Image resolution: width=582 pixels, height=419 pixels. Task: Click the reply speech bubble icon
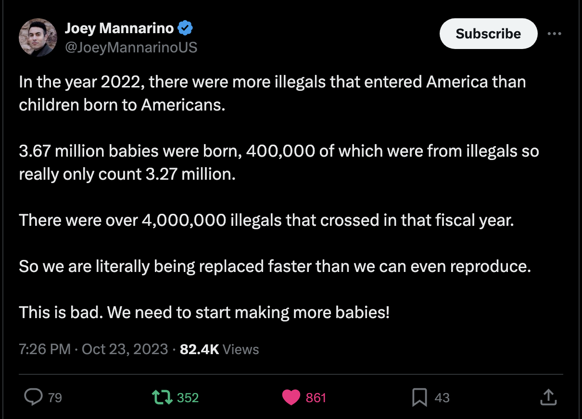point(33,397)
